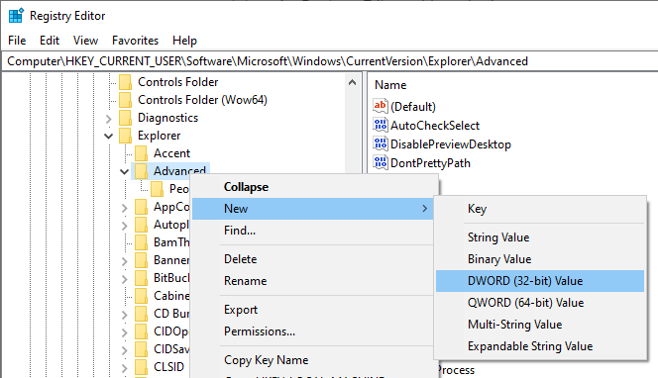Image resolution: width=658 pixels, height=378 pixels.
Task: Select the Advanced key label
Action: click(x=179, y=171)
